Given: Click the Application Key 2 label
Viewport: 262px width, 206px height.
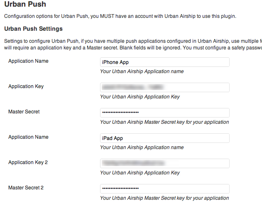Looking at the screenshot, I should (x=28, y=162).
